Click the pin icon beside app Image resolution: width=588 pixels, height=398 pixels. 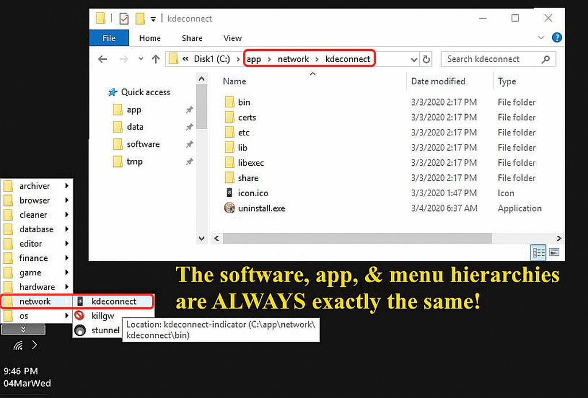(x=189, y=110)
